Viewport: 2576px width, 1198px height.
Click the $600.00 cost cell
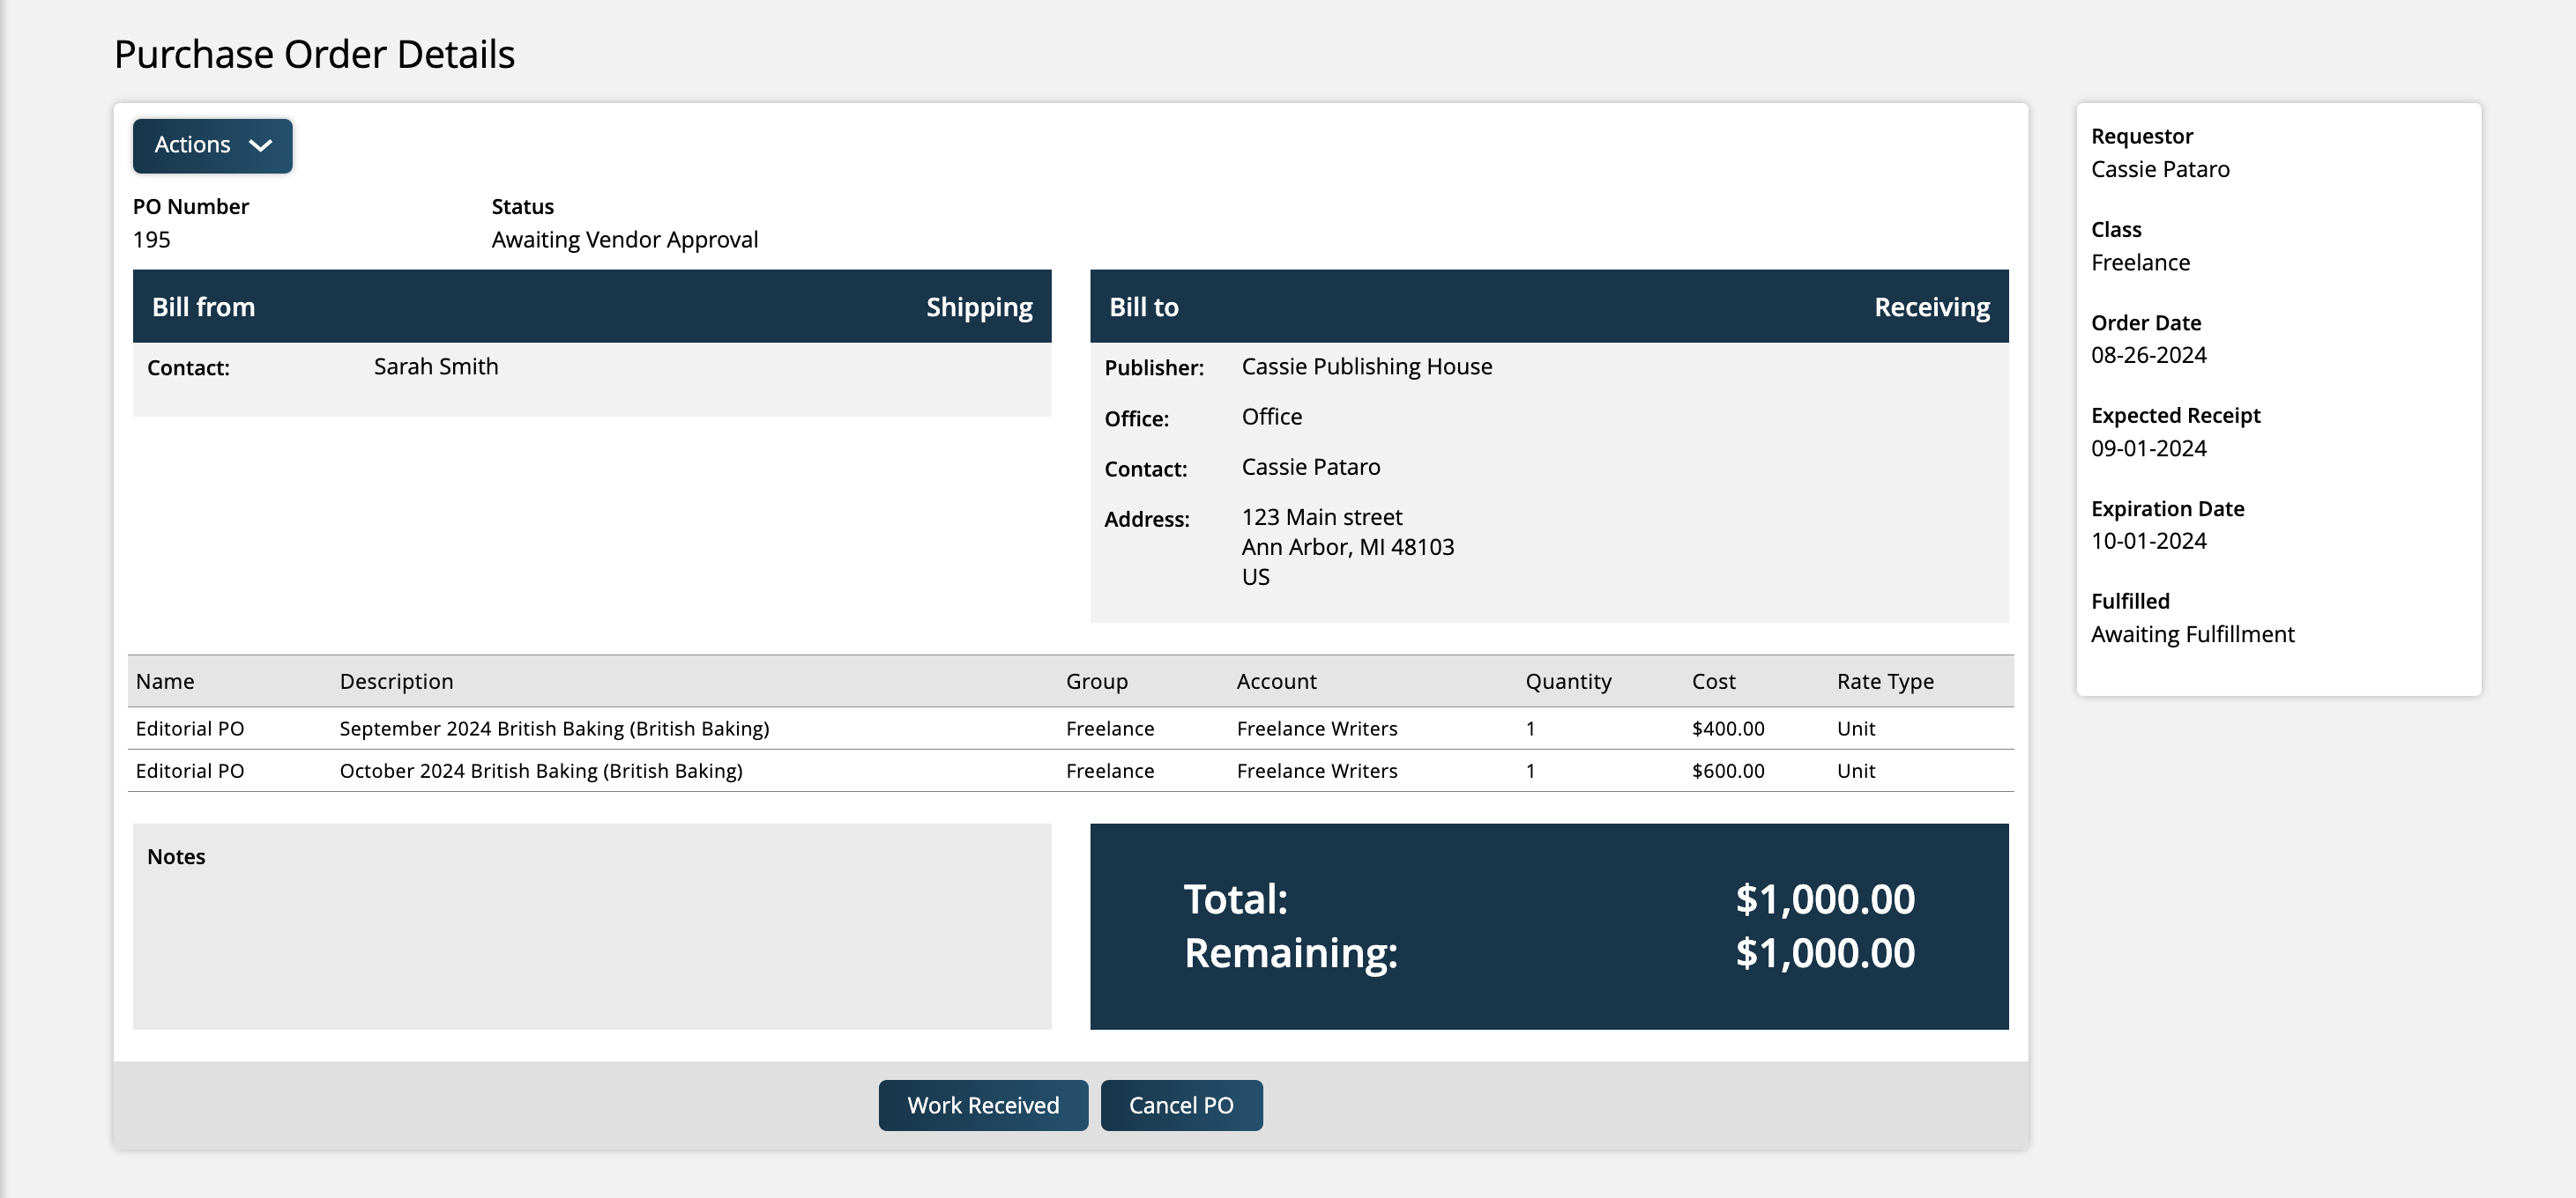click(1727, 771)
